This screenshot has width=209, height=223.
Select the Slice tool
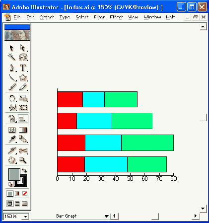click(12, 150)
